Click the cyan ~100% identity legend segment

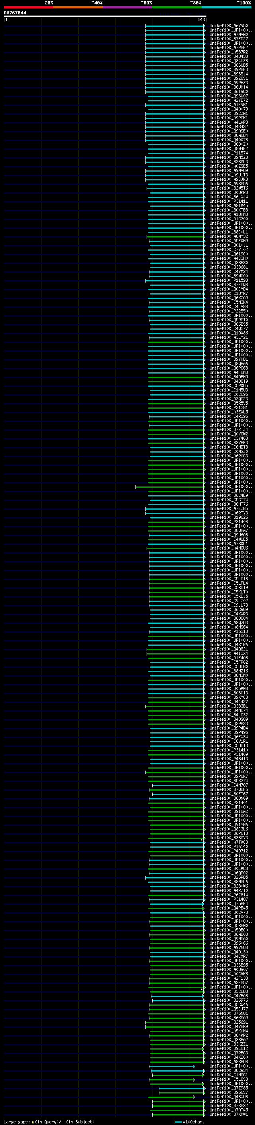tap(226, 7)
